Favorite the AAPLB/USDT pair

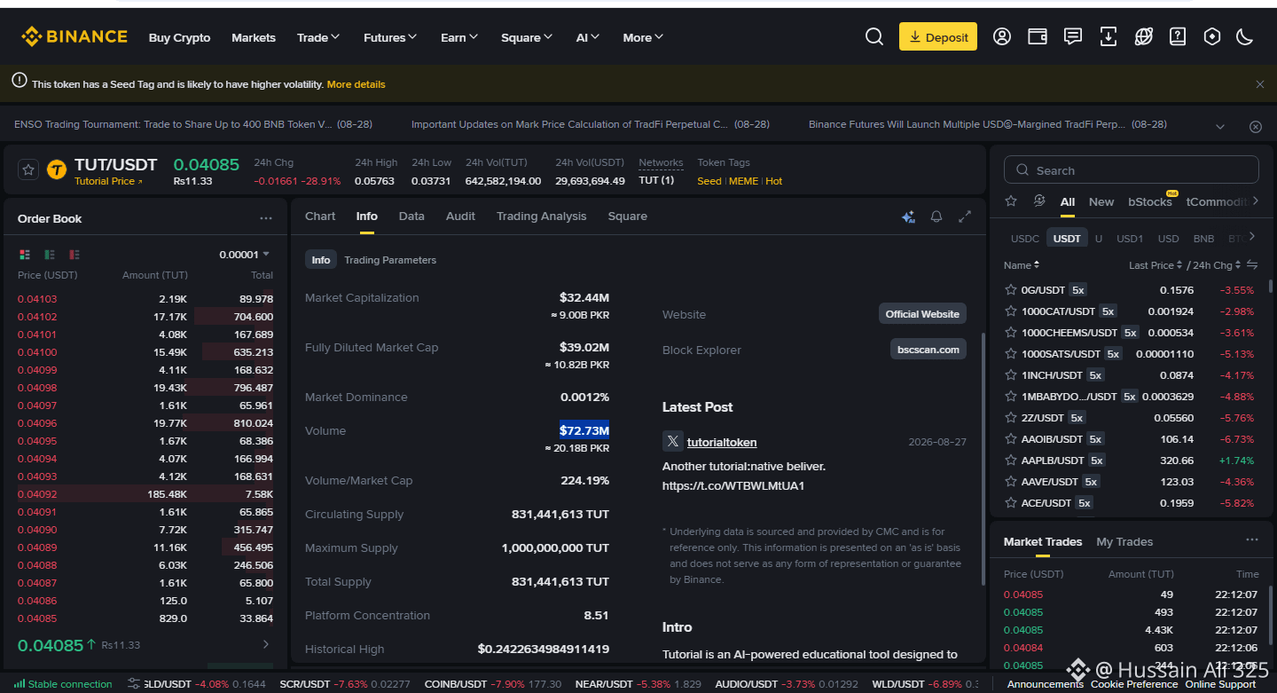tap(1010, 461)
